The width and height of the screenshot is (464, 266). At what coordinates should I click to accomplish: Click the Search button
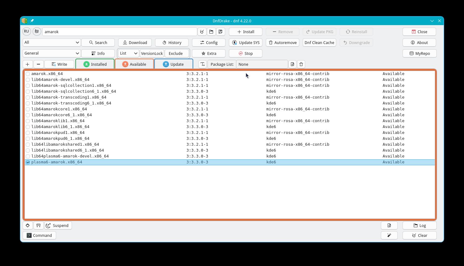98,42
